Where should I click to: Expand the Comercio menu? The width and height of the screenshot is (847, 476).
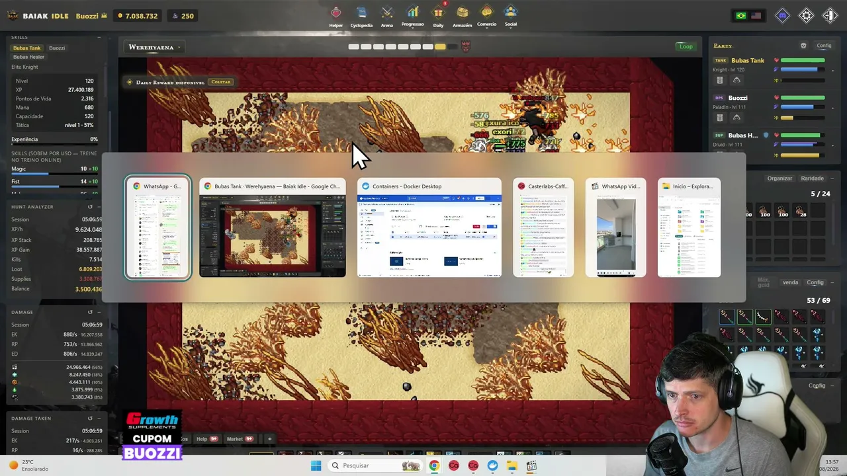pos(486,15)
